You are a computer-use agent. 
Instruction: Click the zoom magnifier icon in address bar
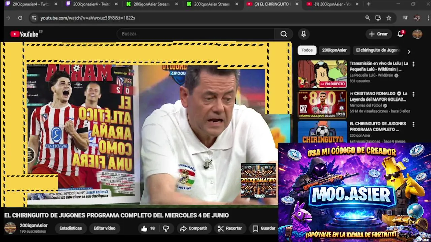point(368,18)
